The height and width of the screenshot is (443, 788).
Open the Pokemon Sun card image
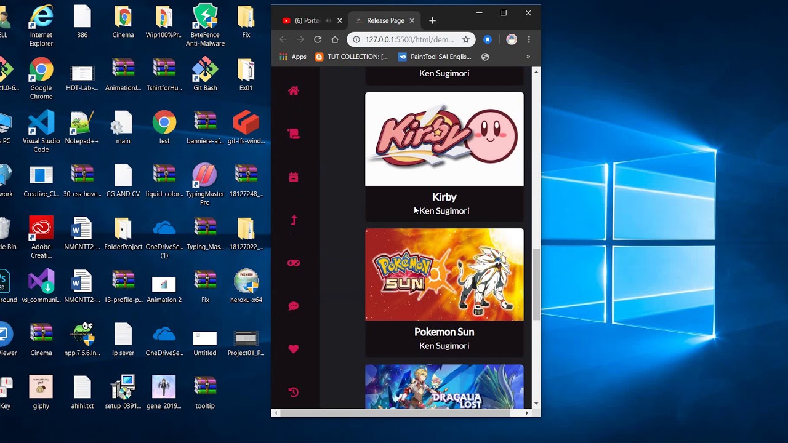coord(444,274)
